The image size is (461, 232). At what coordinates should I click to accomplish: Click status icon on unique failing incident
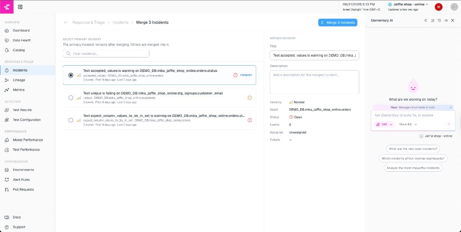249,98
